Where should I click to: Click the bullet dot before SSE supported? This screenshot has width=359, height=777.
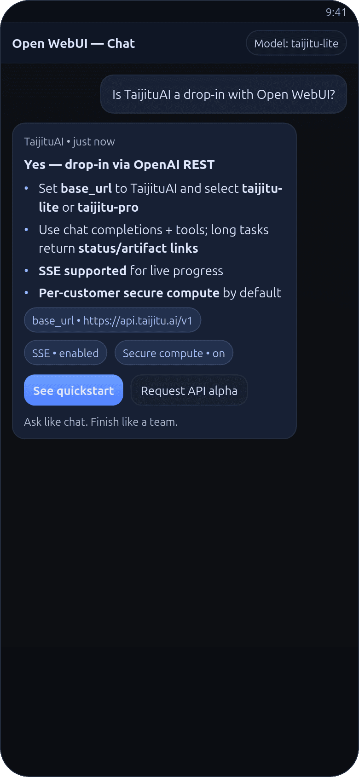[27, 271]
